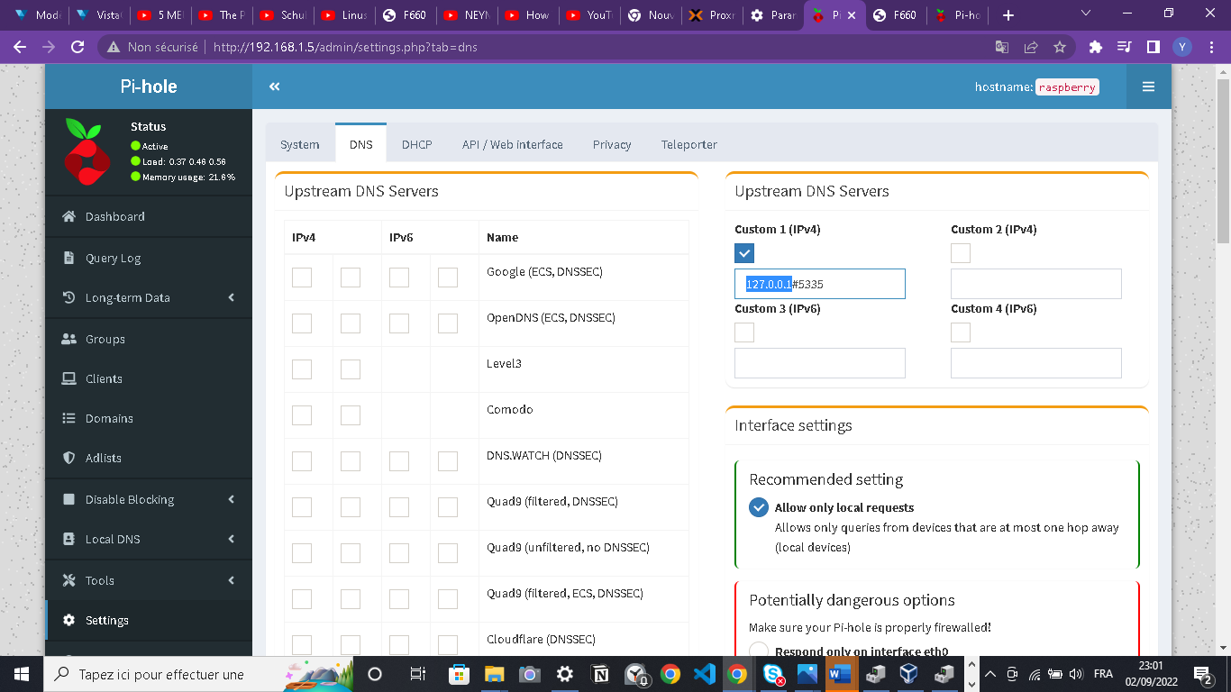The height and width of the screenshot is (692, 1231).
Task: Check first IPv4 box for Google
Action: [x=302, y=277]
